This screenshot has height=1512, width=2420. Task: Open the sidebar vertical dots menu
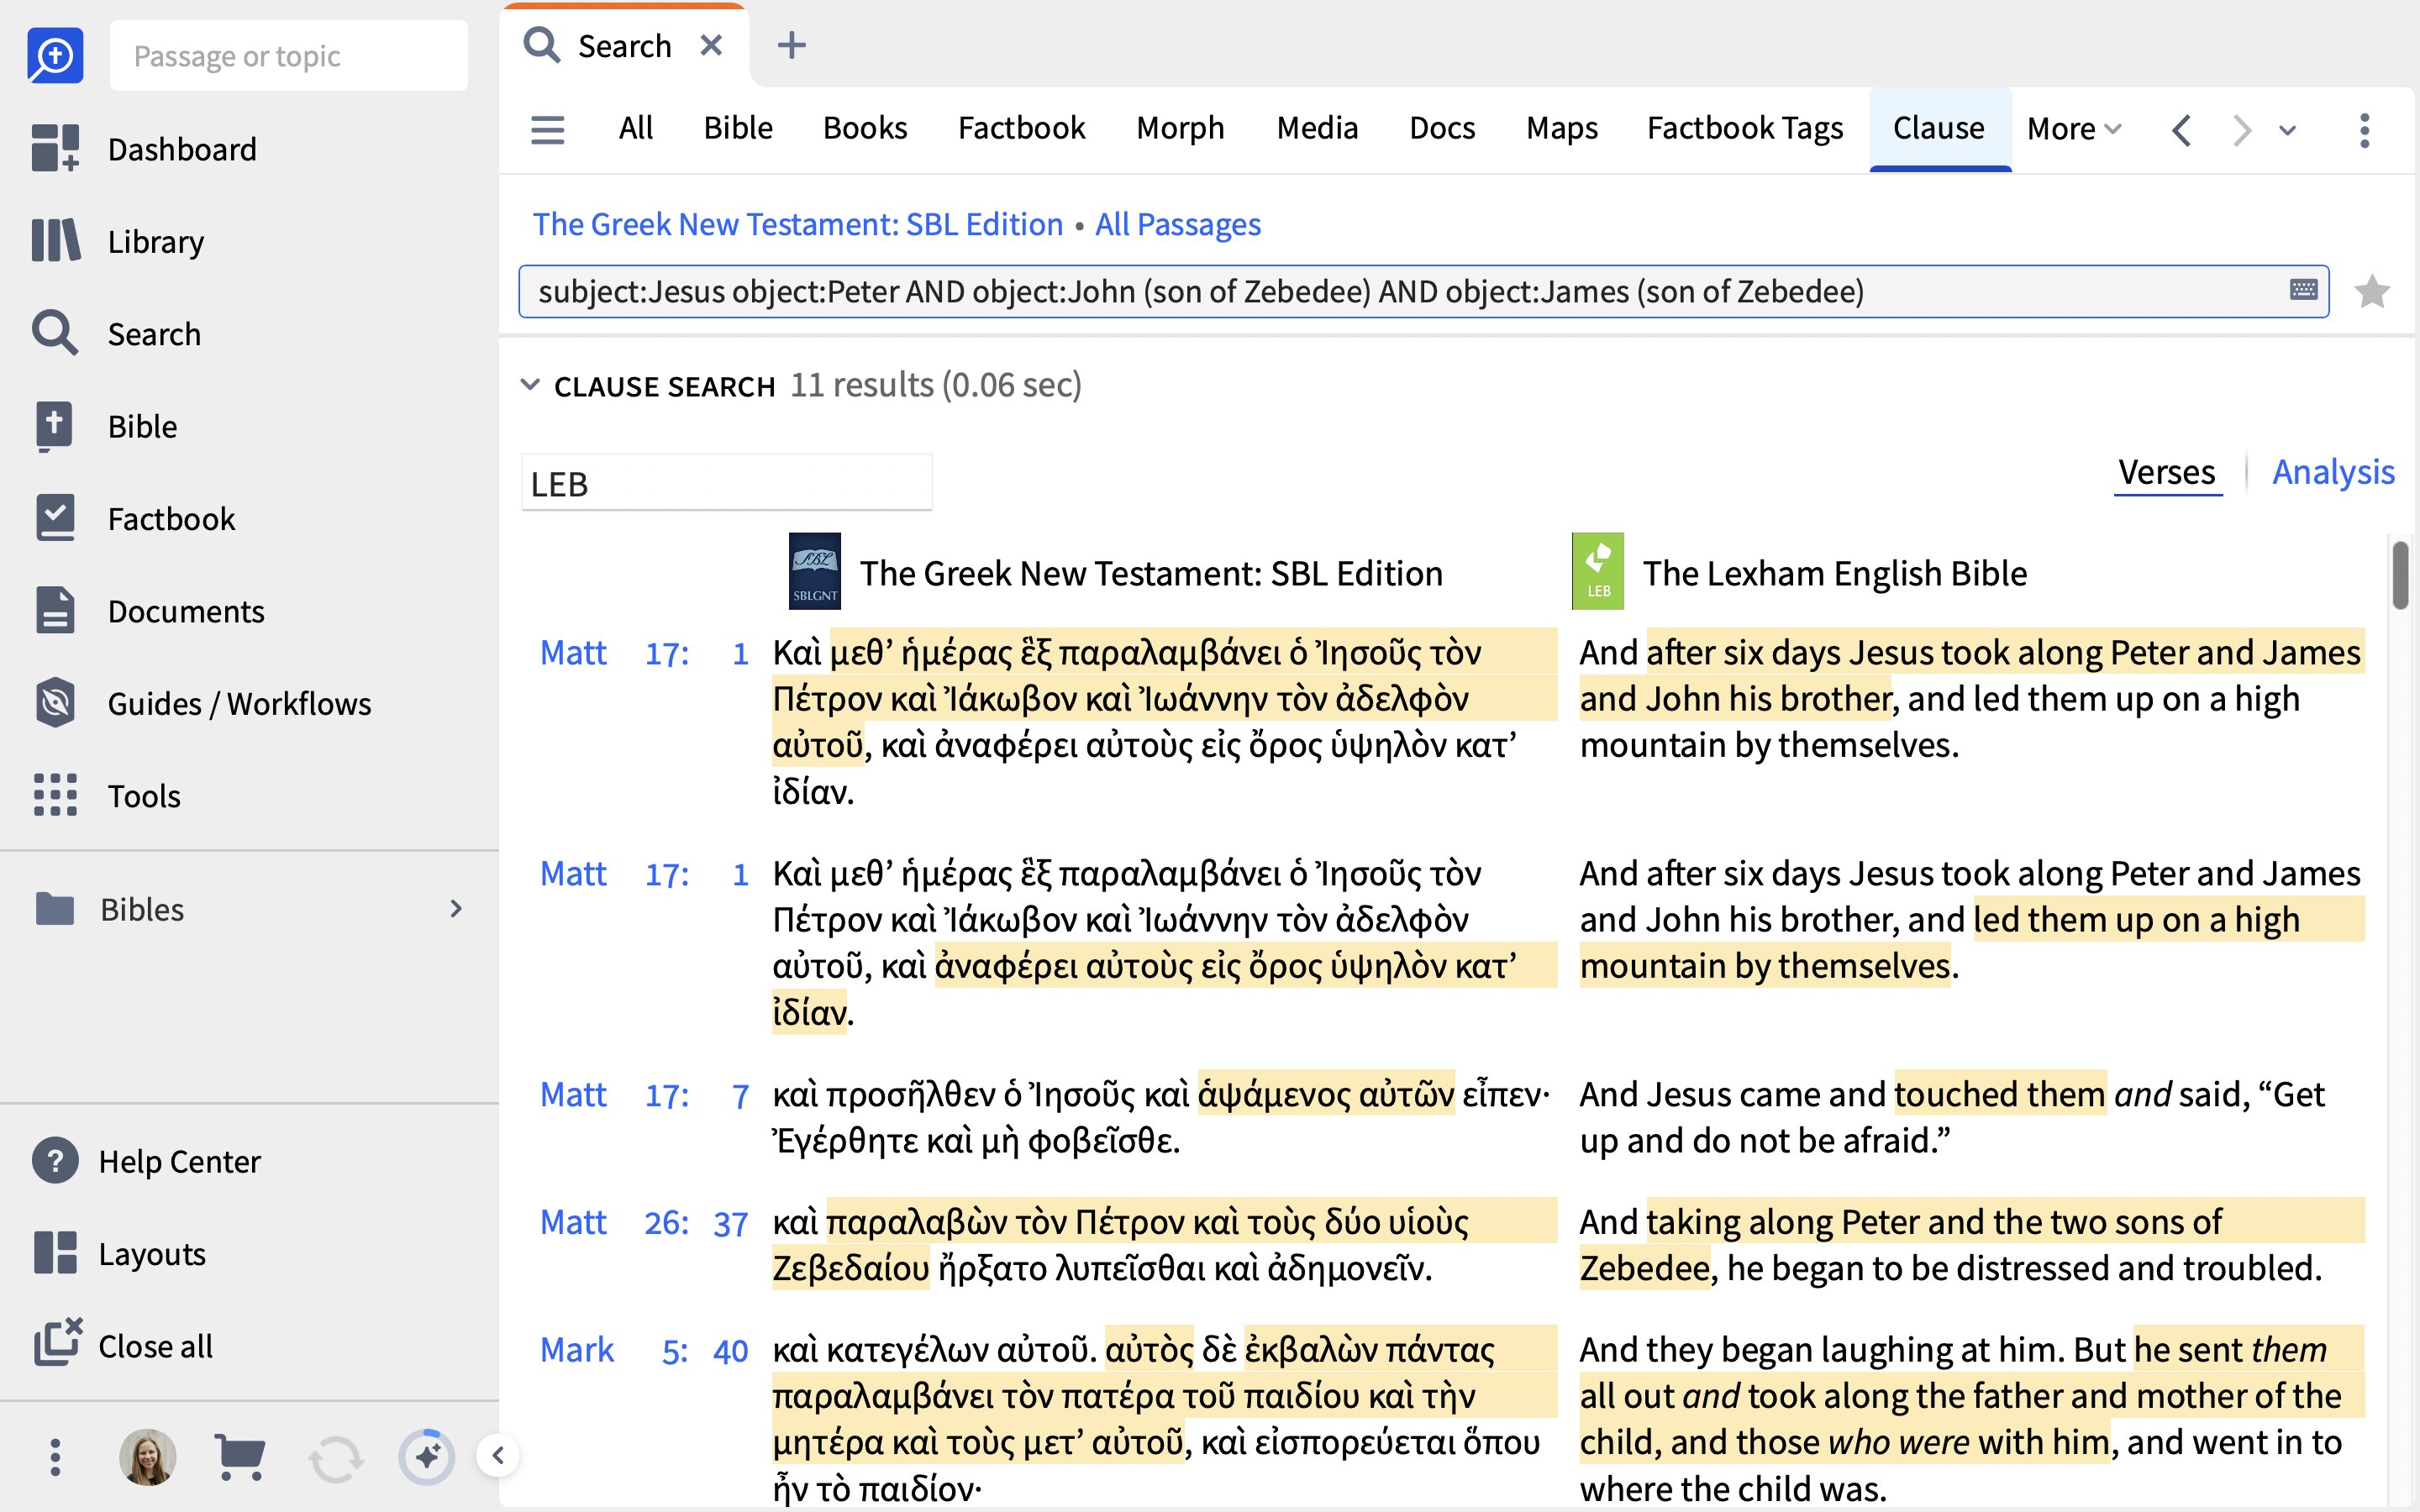(x=55, y=1457)
